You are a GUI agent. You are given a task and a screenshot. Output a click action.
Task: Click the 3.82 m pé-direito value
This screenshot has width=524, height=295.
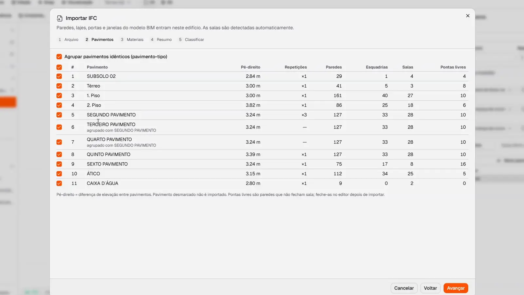pyautogui.click(x=253, y=105)
